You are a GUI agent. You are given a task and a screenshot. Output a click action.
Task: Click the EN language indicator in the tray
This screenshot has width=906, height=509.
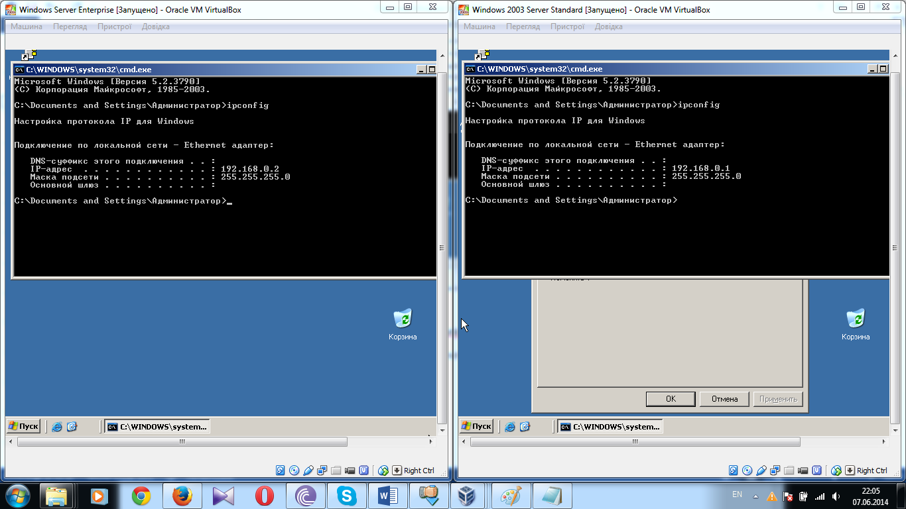(x=737, y=495)
